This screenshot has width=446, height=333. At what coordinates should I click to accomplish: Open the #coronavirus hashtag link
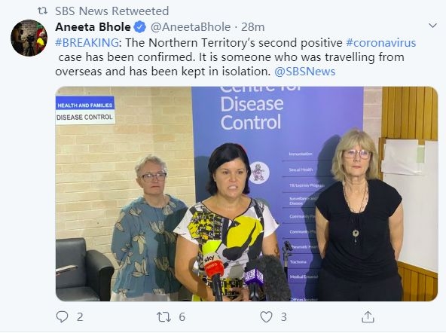coord(381,43)
